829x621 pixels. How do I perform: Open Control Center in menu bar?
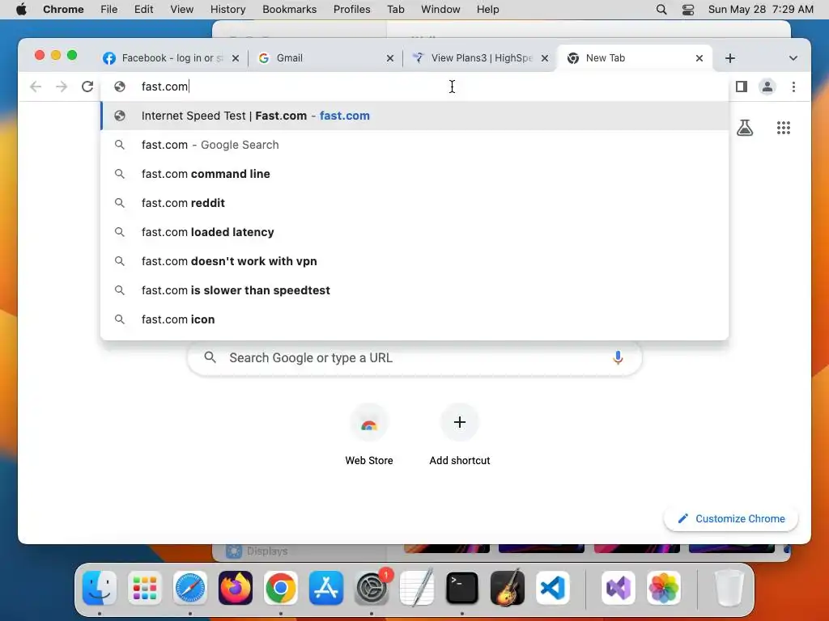tap(688, 9)
